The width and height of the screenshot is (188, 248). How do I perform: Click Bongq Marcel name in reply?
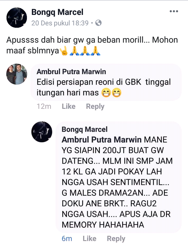pos(85,129)
